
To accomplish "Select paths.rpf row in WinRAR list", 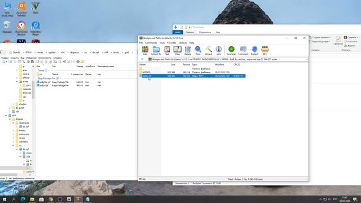I will point(192,76).
